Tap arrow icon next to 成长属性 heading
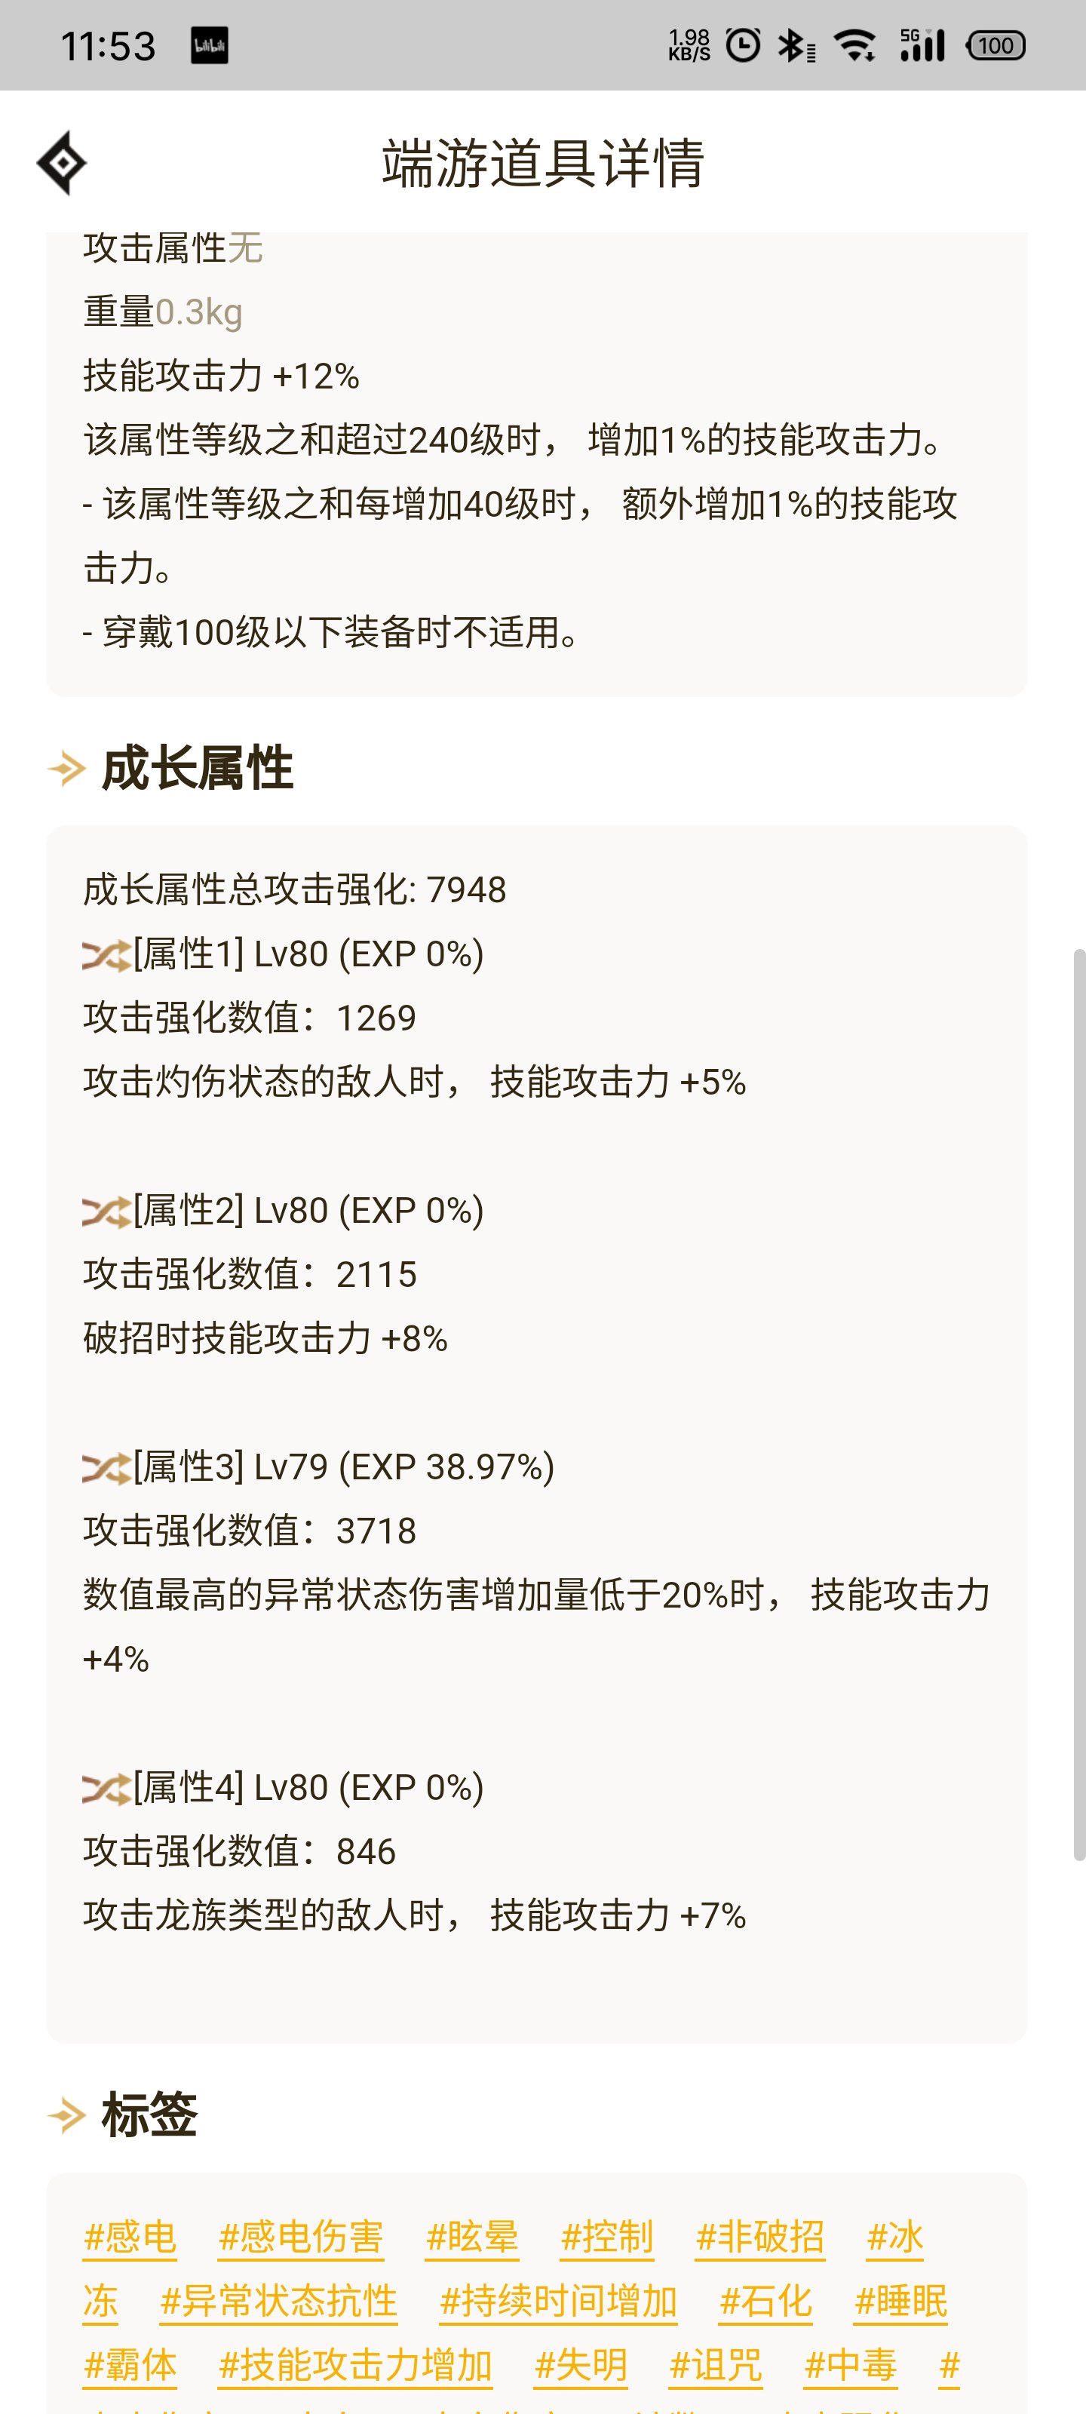The width and height of the screenshot is (1086, 2414). tap(66, 769)
